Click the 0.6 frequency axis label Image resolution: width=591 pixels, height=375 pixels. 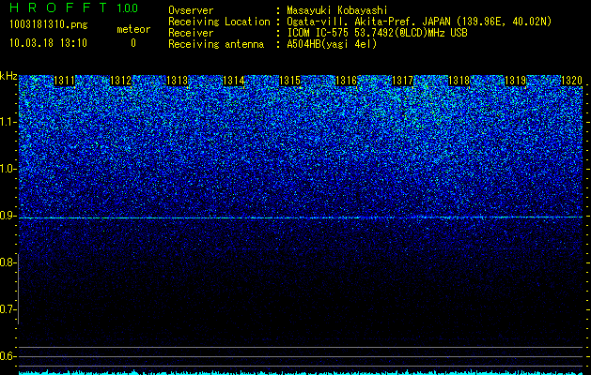click(8, 356)
